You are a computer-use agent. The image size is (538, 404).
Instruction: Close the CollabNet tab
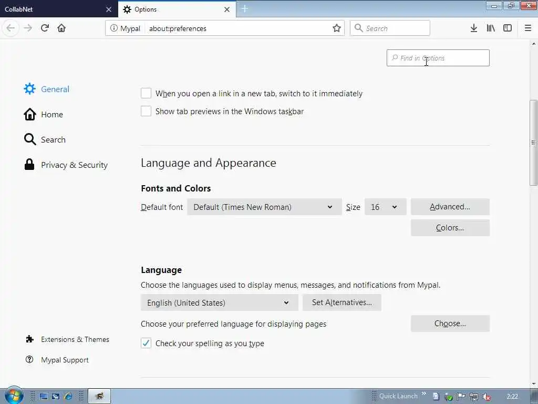tap(109, 9)
